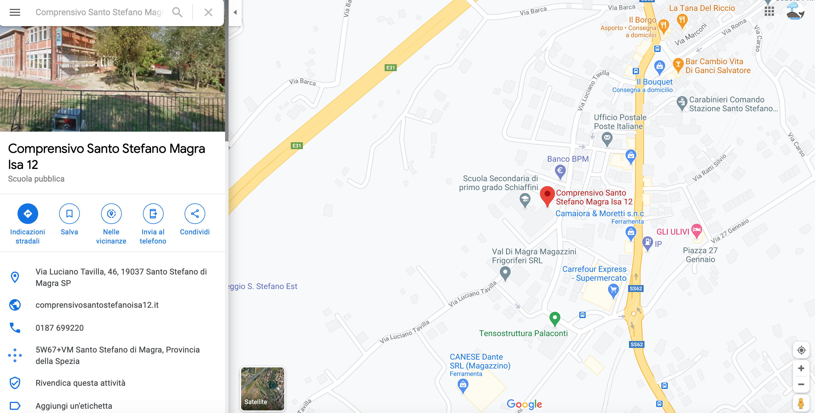Zoom in with plus button
The width and height of the screenshot is (815, 413).
tap(801, 368)
